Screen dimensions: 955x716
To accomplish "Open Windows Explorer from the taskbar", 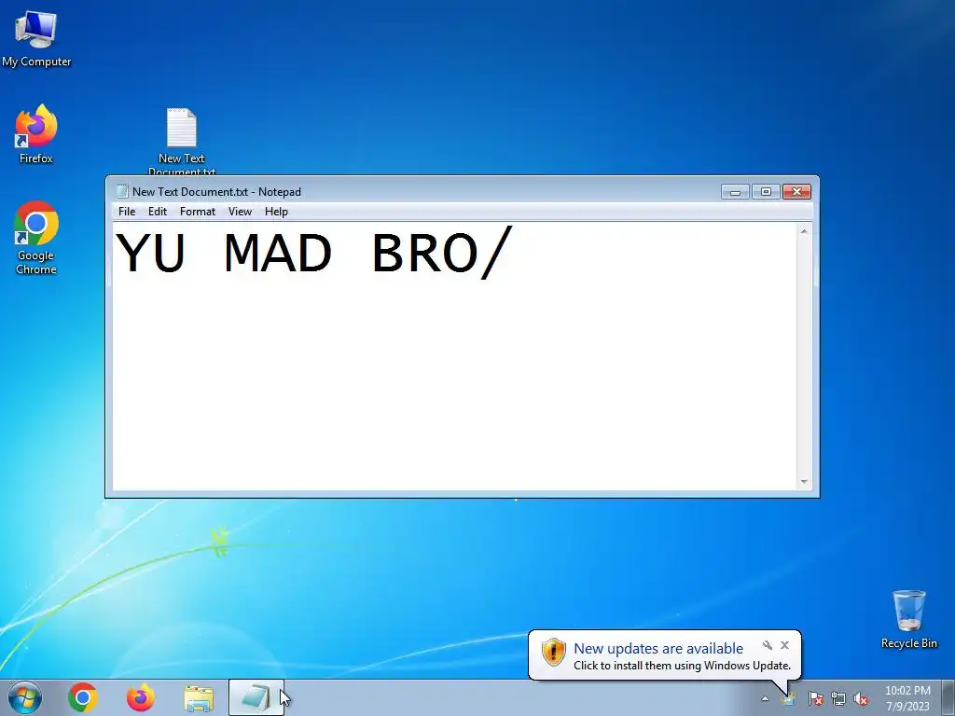I will coord(199,697).
